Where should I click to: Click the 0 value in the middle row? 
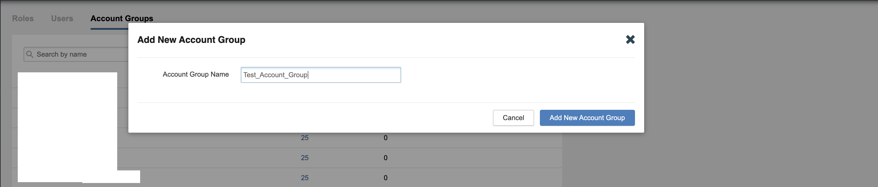tap(385, 158)
